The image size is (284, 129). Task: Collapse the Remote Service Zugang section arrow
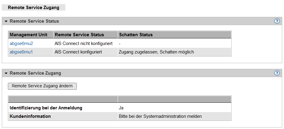pos(6,73)
